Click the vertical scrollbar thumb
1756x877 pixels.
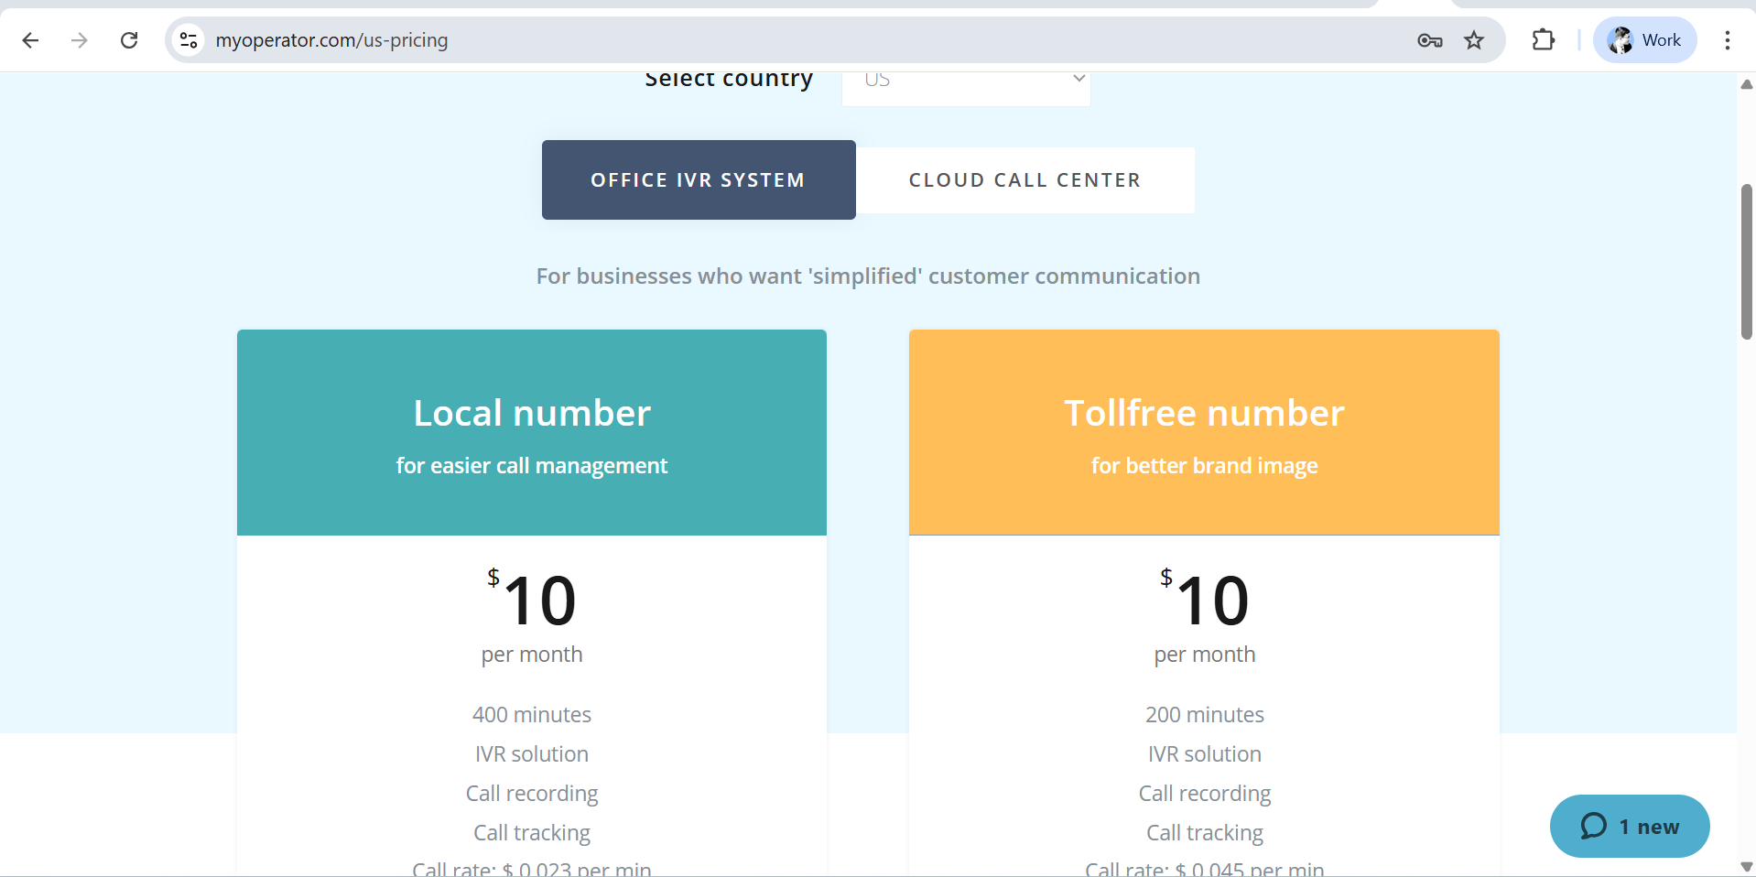point(1746,262)
